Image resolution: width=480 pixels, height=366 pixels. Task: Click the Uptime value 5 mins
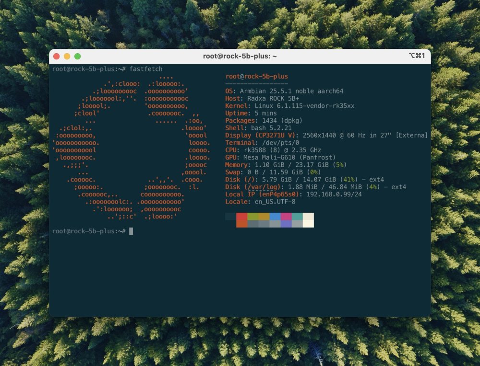[x=266, y=113]
